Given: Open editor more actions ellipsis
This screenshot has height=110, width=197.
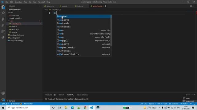Looking at the screenshot, I should 194,6.
